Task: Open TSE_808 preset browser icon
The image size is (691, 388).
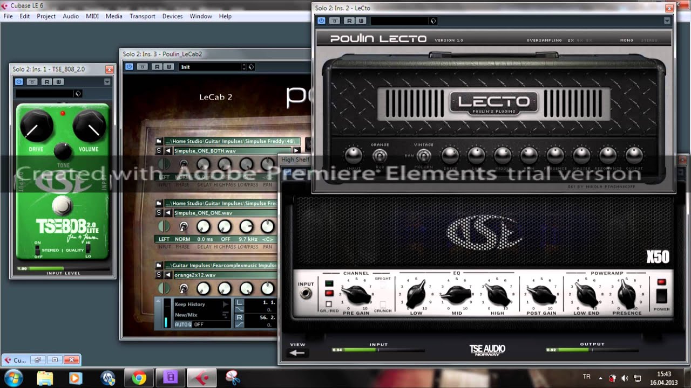Action: tap(78, 94)
